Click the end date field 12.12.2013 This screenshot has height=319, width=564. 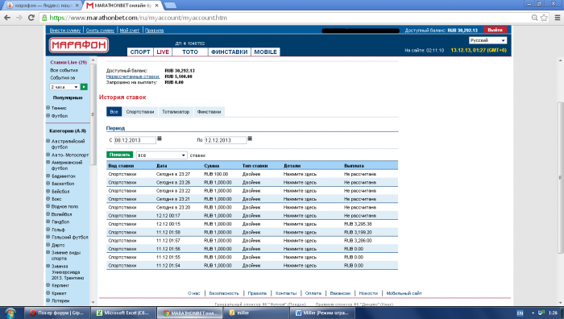tap(226, 140)
